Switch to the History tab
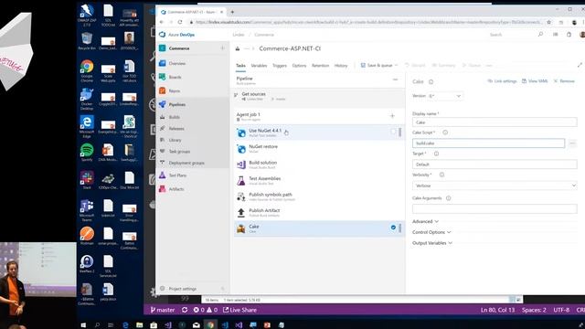 tap(341, 66)
